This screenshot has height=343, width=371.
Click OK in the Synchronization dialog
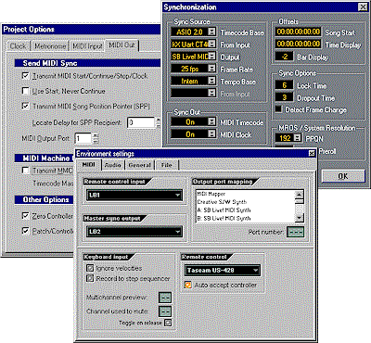pos(343,176)
